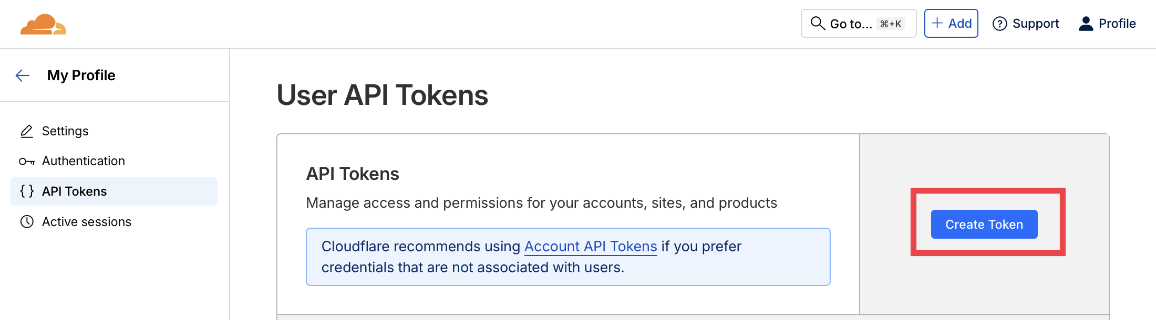Click the Cloudflare cloud logo
The width and height of the screenshot is (1156, 320).
tap(43, 24)
